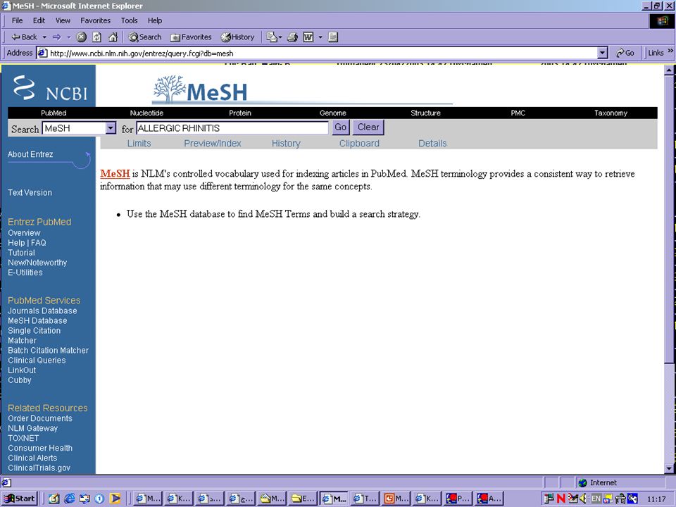Click the Show Desktop quick launch icon
676x507 pixels.
pos(54,499)
